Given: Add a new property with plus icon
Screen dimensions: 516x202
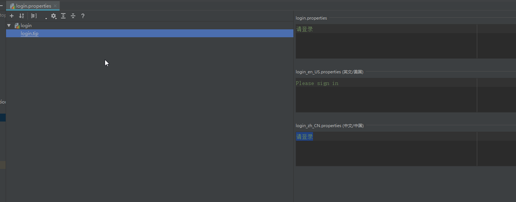Looking at the screenshot, I should click(x=12, y=16).
